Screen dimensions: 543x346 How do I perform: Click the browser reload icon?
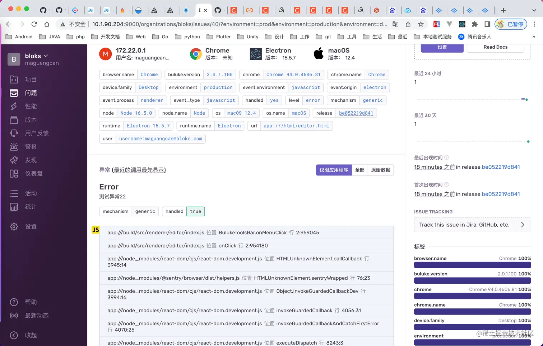[x=34, y=24]
